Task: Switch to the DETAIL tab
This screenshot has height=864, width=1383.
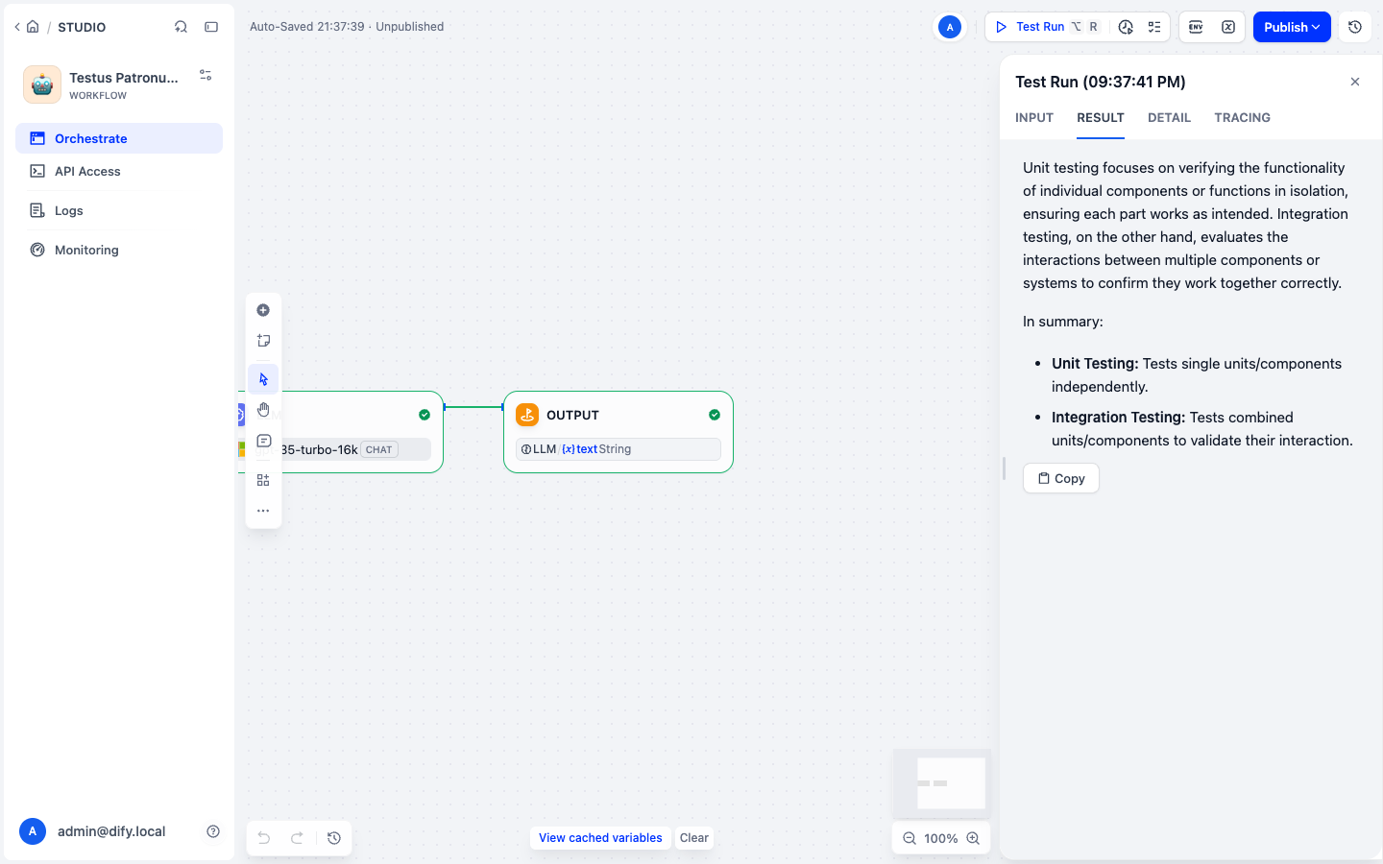Action: point(1169,117)
